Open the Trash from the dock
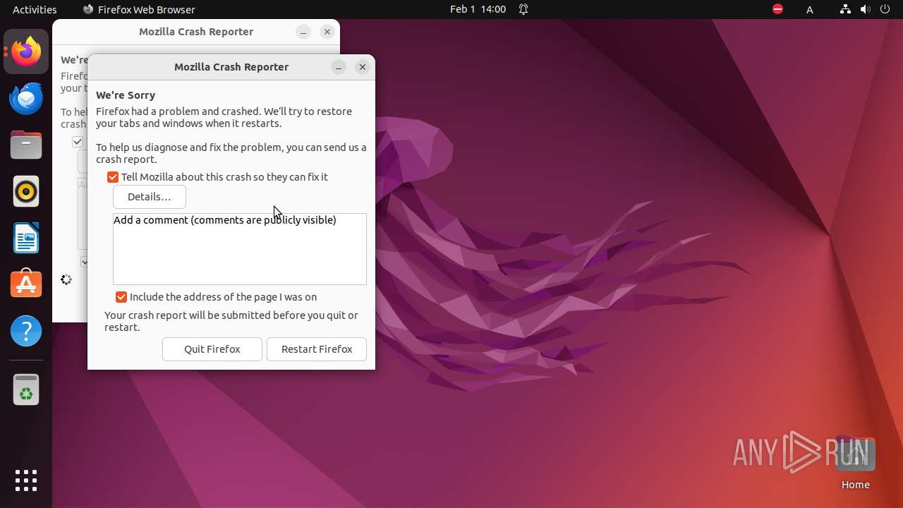Image resolution: width=903 pixels, height=508 pixels. pyautogui.click(x=26, y=389)
